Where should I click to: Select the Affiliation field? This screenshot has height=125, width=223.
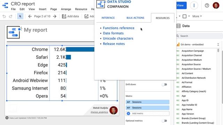coord(186,87)
